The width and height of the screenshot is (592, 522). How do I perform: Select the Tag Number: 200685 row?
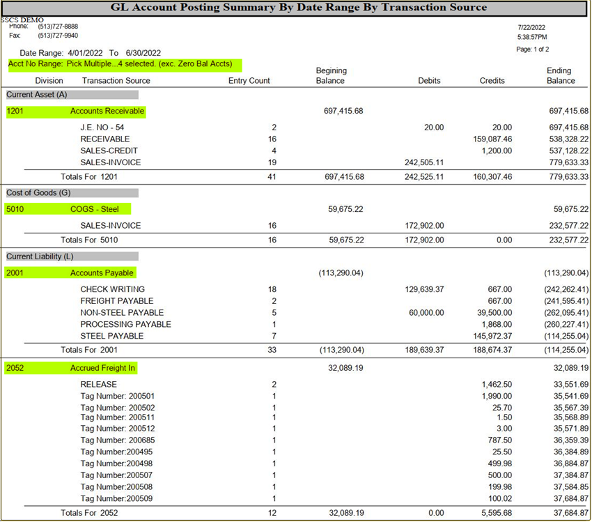click(x=118, y=440)
